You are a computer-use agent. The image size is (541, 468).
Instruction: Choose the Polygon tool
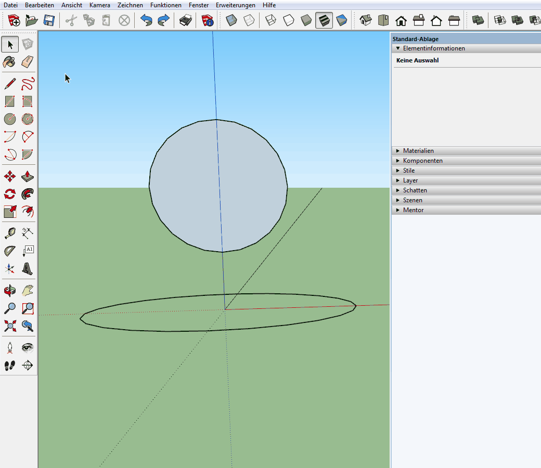(x=28, y=119)
